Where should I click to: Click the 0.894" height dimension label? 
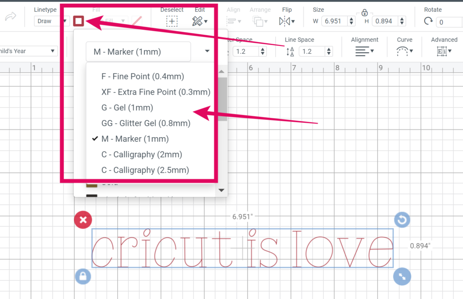(x=420, y=246)
